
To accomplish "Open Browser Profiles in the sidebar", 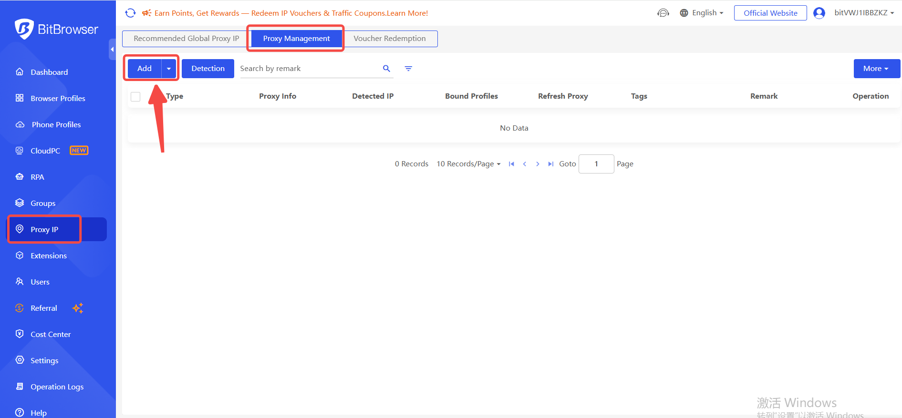I will tap(58, 98).
